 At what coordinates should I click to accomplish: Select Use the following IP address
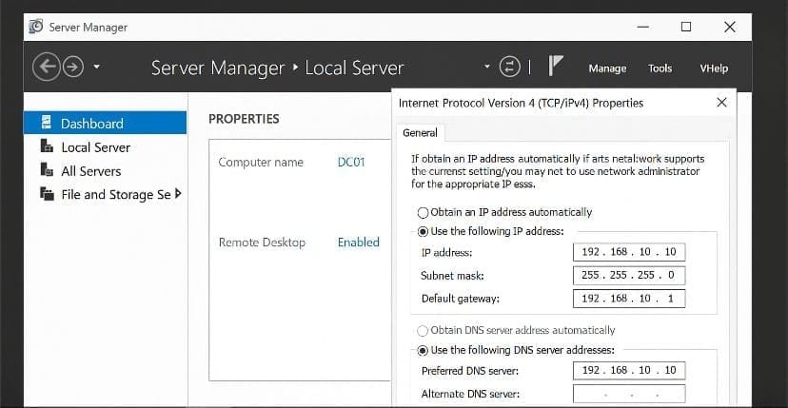(x=423, y=231)
